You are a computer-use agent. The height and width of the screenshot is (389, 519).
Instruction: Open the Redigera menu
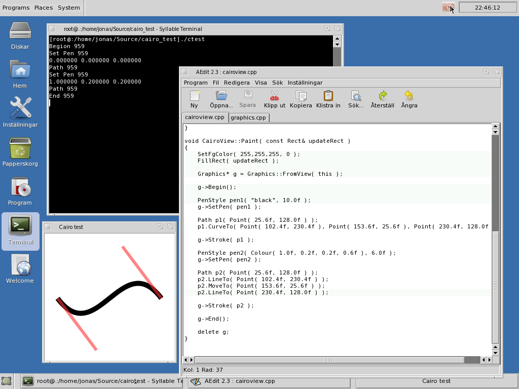point(237,83)
